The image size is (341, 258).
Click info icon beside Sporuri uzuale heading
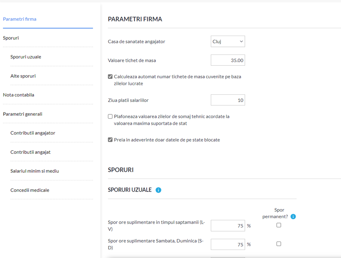coord(158,190)
